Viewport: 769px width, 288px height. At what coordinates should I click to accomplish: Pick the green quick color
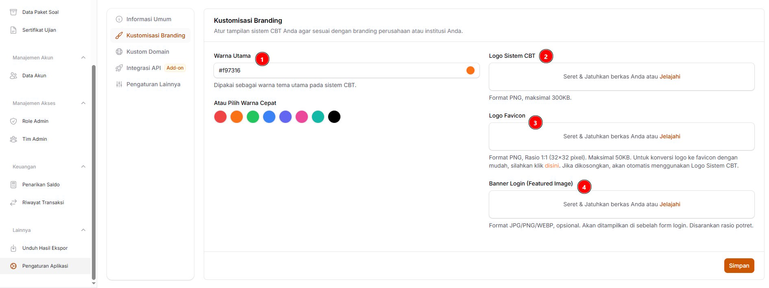253,117
